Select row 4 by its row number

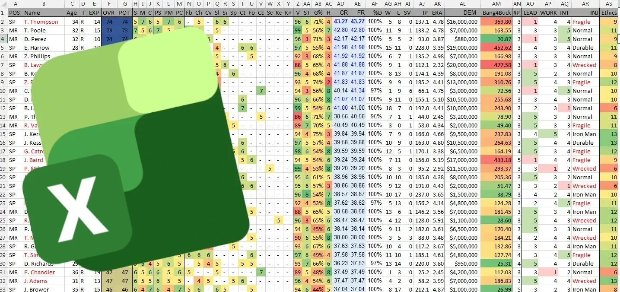(x=3, y=39)
